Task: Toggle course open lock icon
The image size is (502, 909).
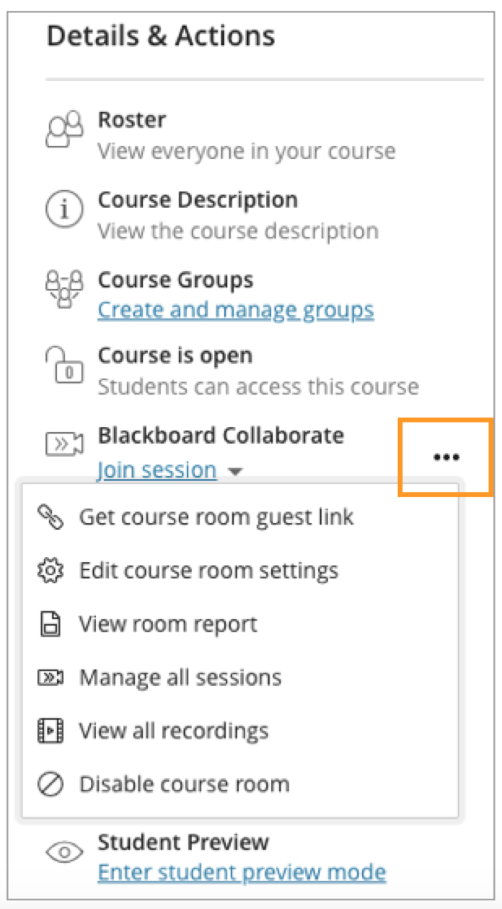Action: click(x=64, y=365)
